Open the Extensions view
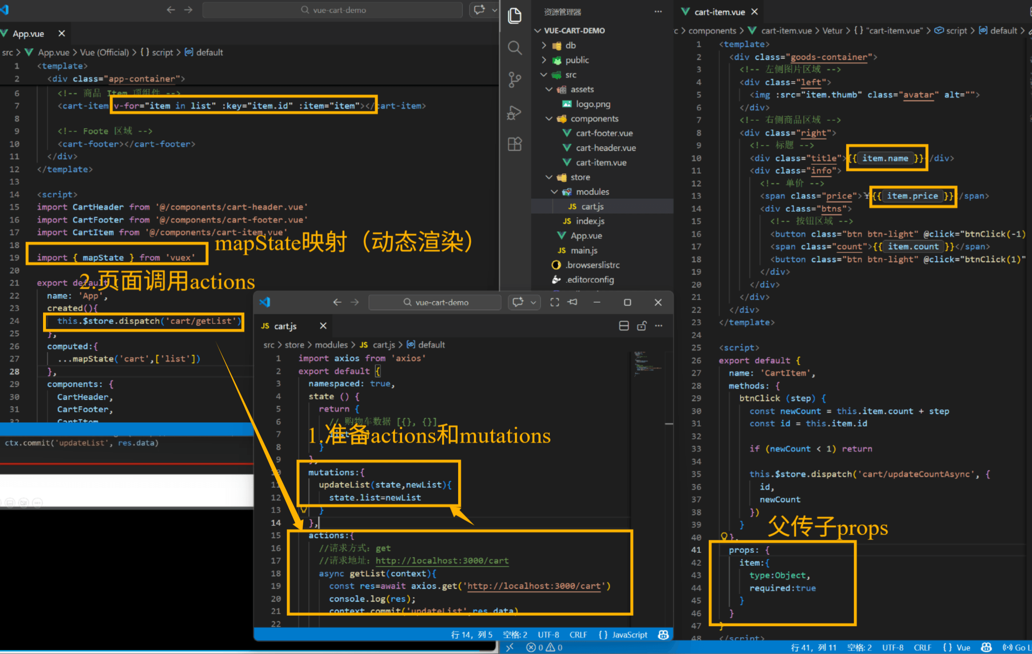The image size is (1032, 654). [x=514, y=144]
